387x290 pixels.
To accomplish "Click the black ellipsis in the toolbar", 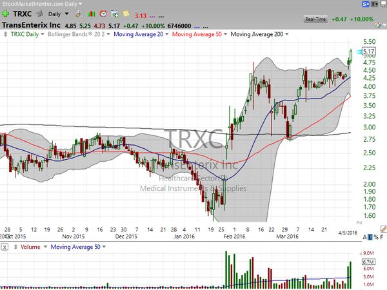I will (x=161, y=17).
